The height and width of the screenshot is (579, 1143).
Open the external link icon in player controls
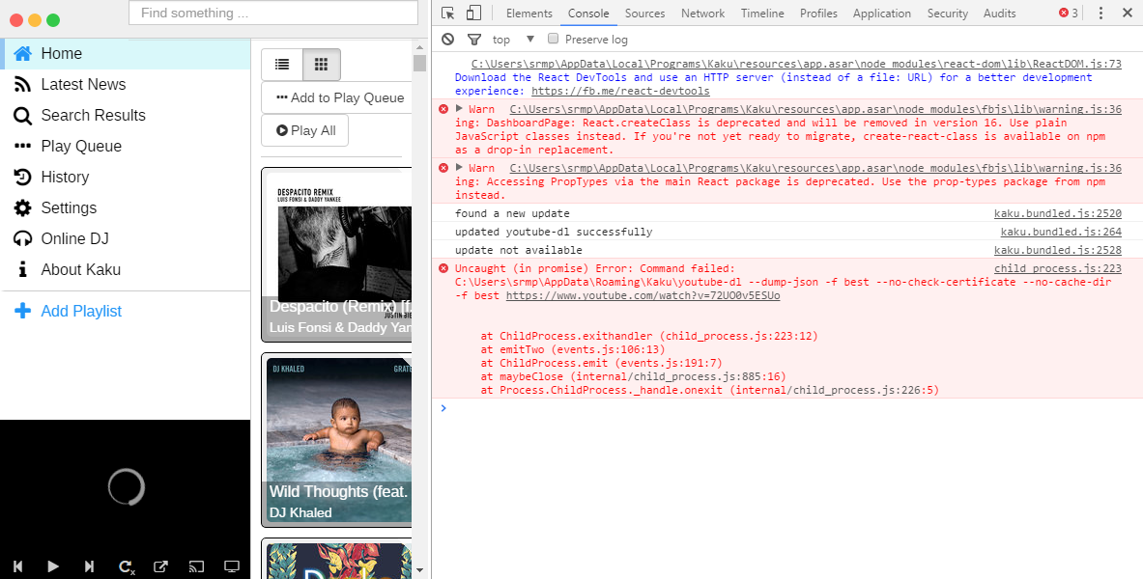point(160,566)
